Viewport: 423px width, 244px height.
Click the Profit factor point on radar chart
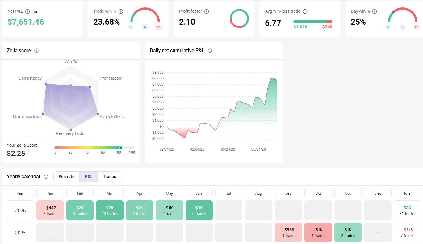pos(90,87)
